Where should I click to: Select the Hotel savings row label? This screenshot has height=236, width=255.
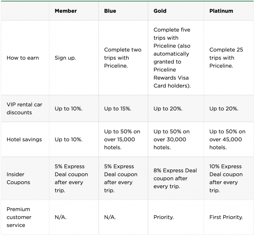(x=24, y=139)
